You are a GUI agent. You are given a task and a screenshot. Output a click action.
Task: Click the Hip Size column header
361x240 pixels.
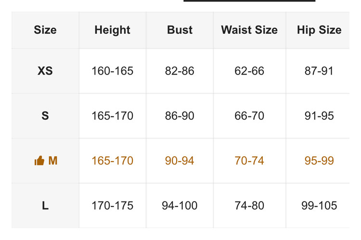[x=319, y=30]
